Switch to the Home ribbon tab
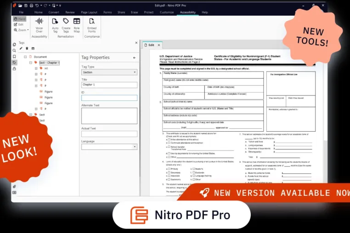Image resolution: width=350 pixels, height=233 pixels. [x=39, y=12]
